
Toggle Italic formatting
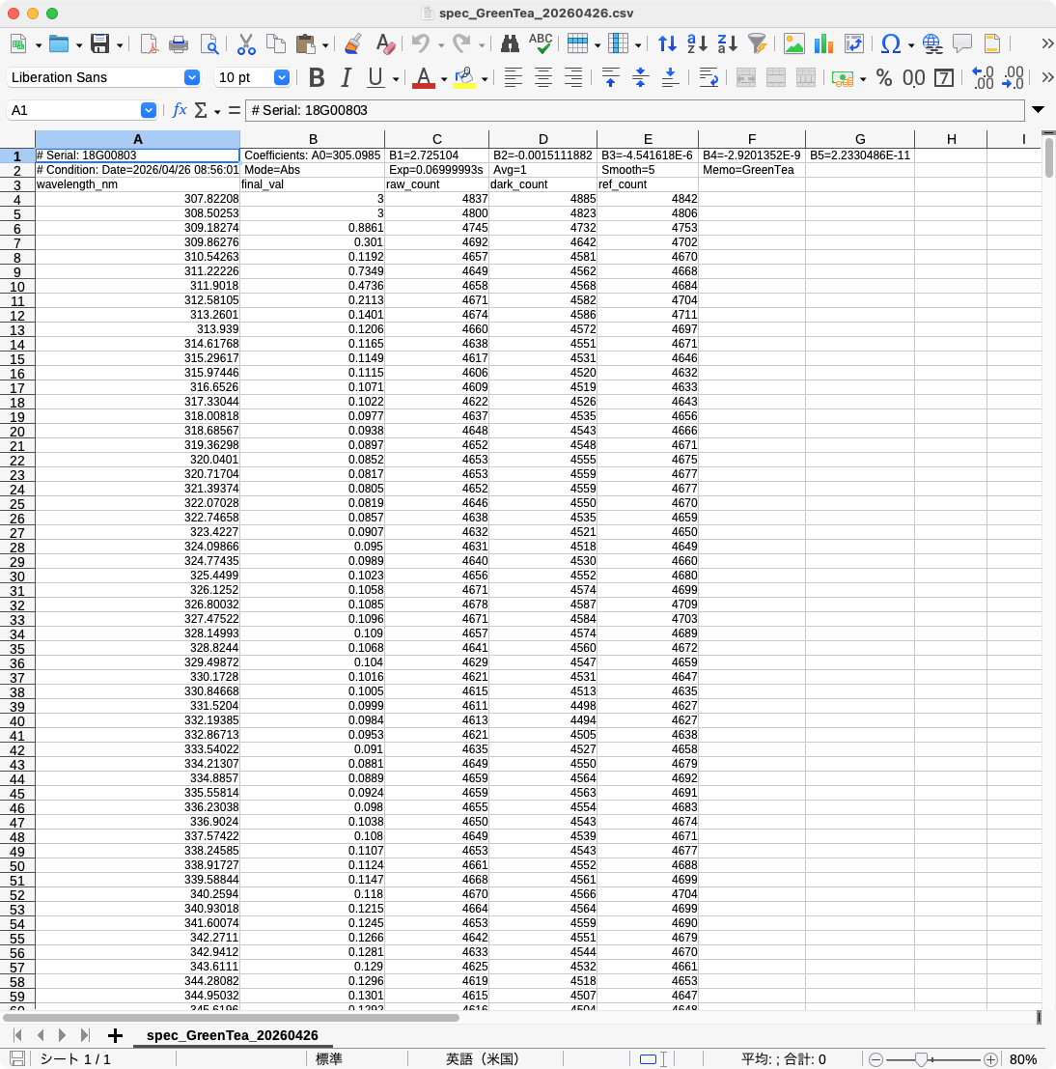[346, 78]
